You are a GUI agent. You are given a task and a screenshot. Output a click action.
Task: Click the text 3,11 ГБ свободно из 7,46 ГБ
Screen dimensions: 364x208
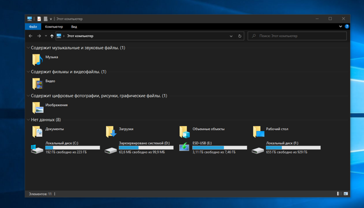pos(214,152)
